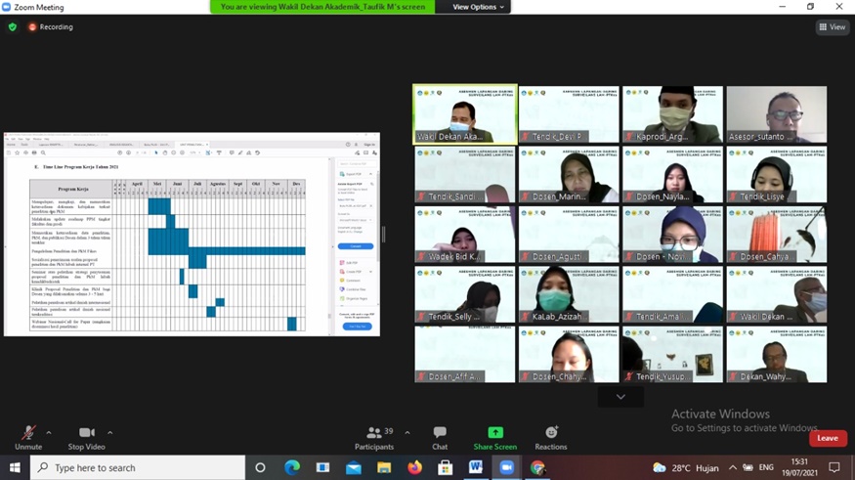This screenshot has width=855, height=480.
Task: Open the View layout menu
Action: pyautogui.click(x=833, y=27)
